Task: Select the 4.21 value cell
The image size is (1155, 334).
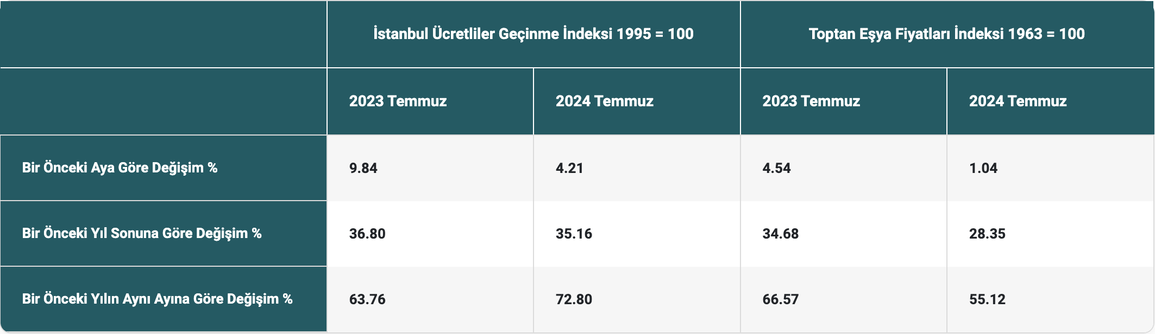Action: (x=569, y=168)
